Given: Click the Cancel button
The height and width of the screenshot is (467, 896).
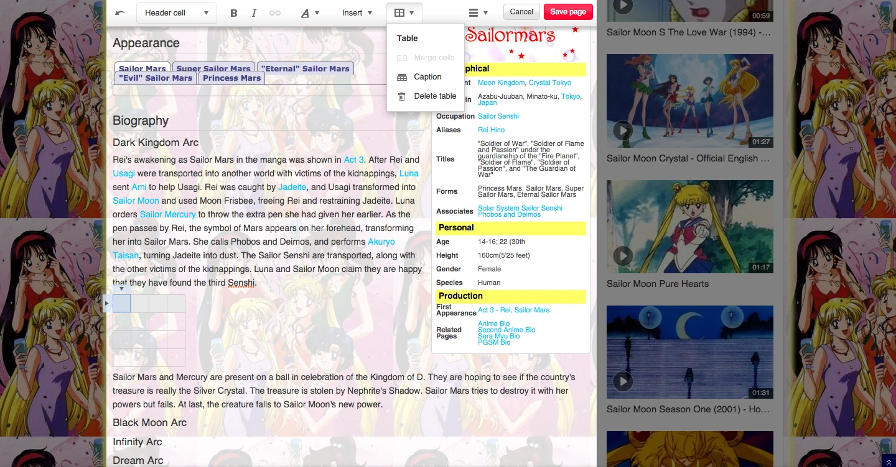Looking at the screenshot, I should coord(521,12).
